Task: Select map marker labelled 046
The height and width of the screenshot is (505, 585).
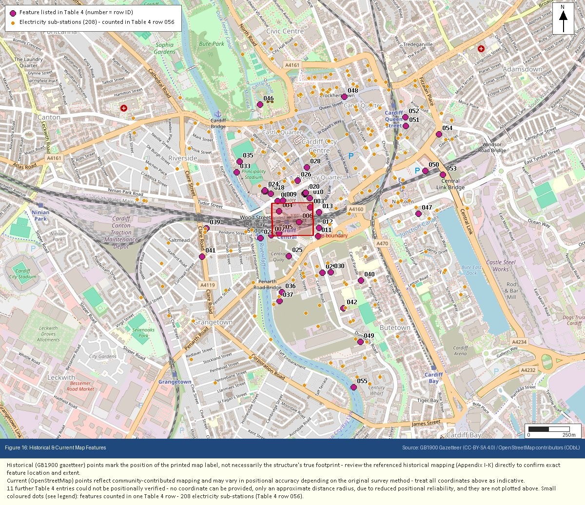Action: pyautogui.click(x=260, y=104)
